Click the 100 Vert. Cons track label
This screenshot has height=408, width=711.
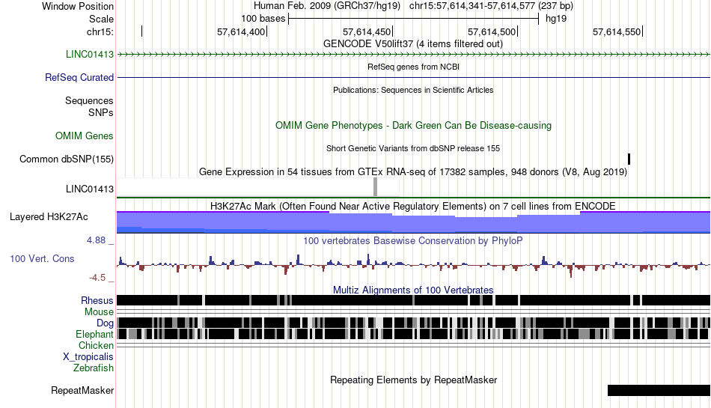42,259
